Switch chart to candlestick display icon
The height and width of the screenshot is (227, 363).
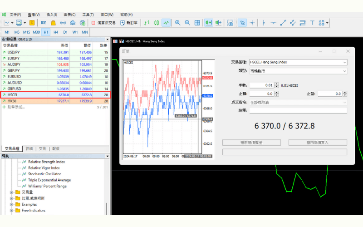point(157,23)
